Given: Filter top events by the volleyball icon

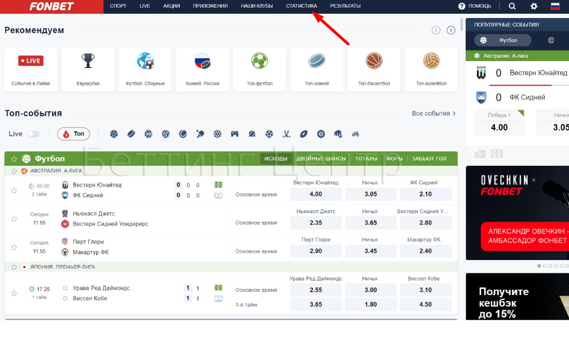Looking at the screenshot, I should point(165,134).
